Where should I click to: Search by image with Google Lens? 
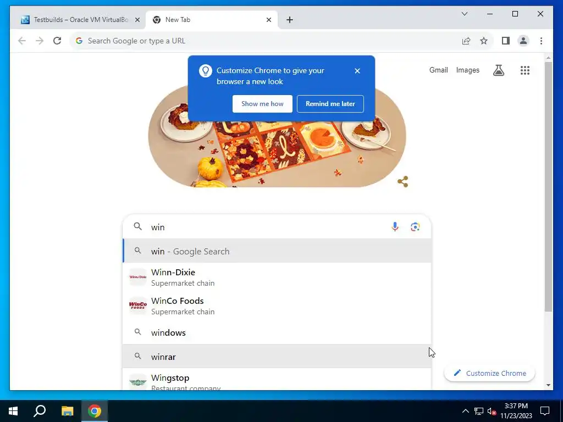click(x=415, y=227)
